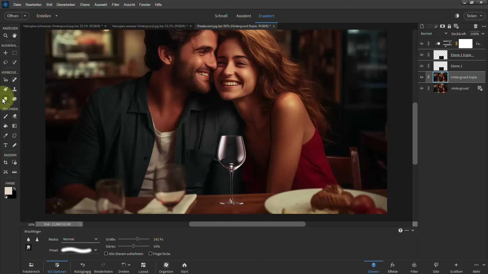The width and height of the screenshot is (488, 274).
Task: Switch to the Assistent tab
Action: [x=243, y=16]
